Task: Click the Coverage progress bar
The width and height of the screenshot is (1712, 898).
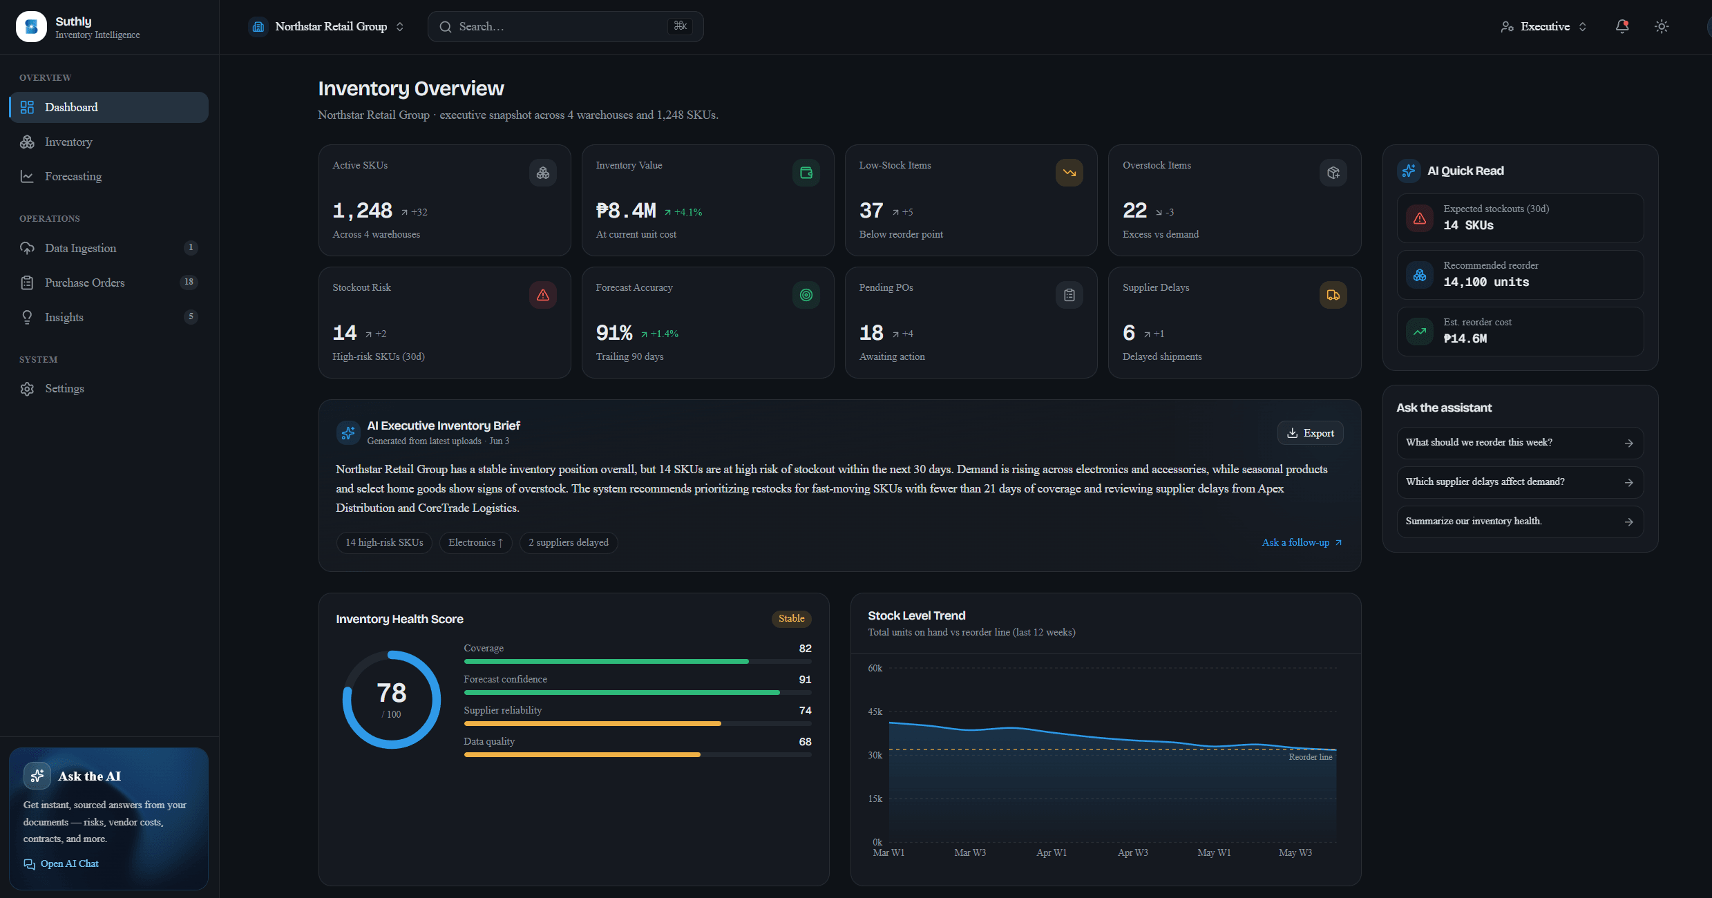Action: (638, 662)
